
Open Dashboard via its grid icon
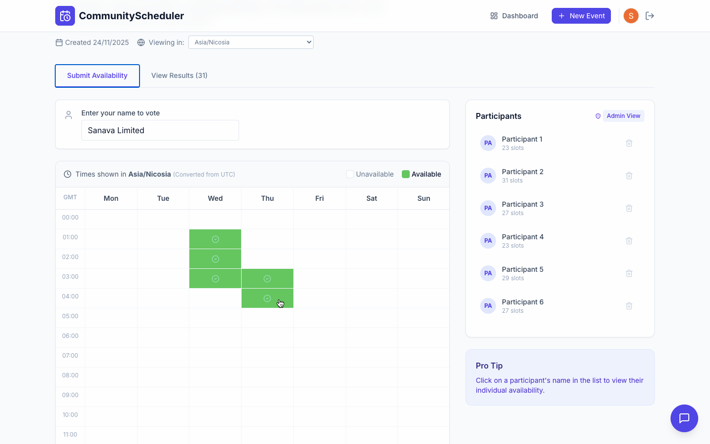tap(494, 15)
